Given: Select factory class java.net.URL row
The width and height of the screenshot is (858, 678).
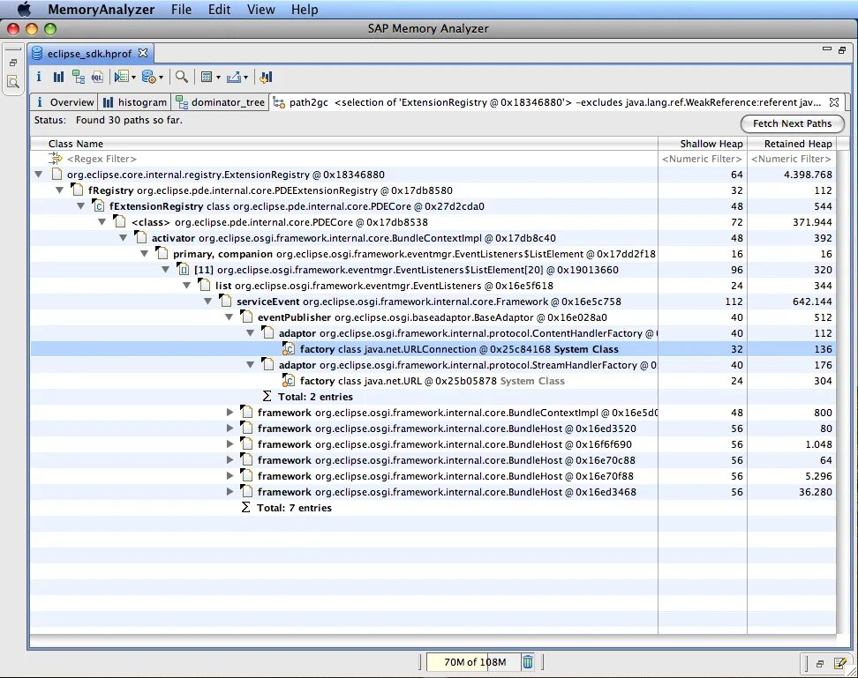Looking at the screenshot, I should tap(433, 381).
